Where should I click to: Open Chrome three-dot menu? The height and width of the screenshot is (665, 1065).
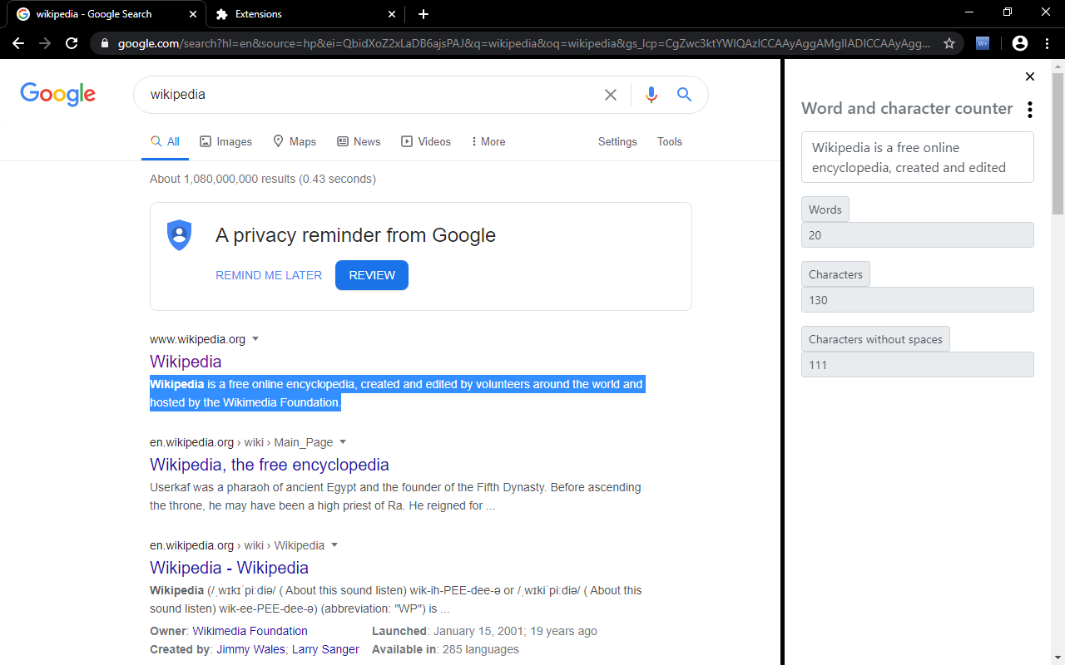pos(1048,43)
